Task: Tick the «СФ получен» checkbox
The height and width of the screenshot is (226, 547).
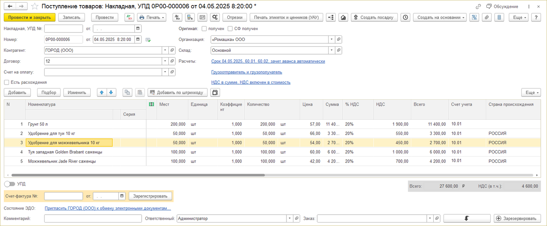Action: [230, 28]
